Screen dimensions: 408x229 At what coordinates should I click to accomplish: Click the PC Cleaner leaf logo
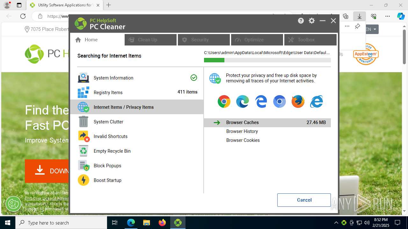81,24
